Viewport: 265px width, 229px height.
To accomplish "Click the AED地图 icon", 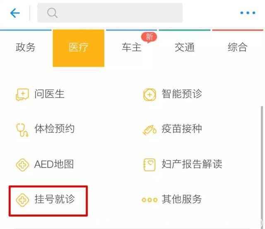I will (22, 165).
